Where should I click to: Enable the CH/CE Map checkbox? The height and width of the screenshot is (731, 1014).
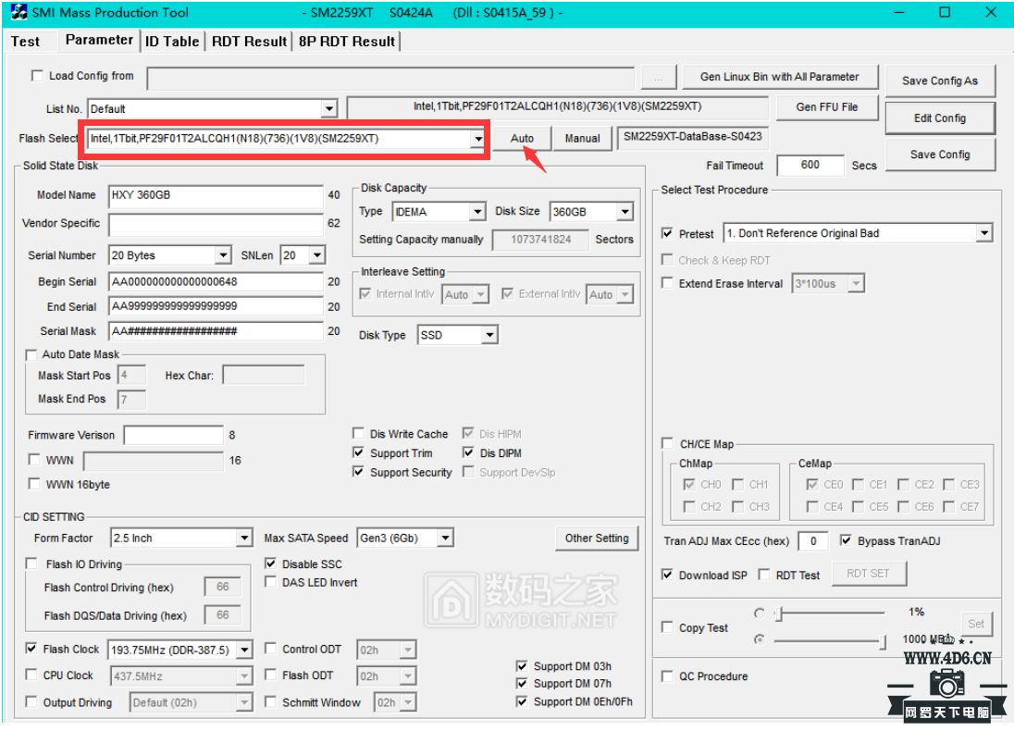667,444
